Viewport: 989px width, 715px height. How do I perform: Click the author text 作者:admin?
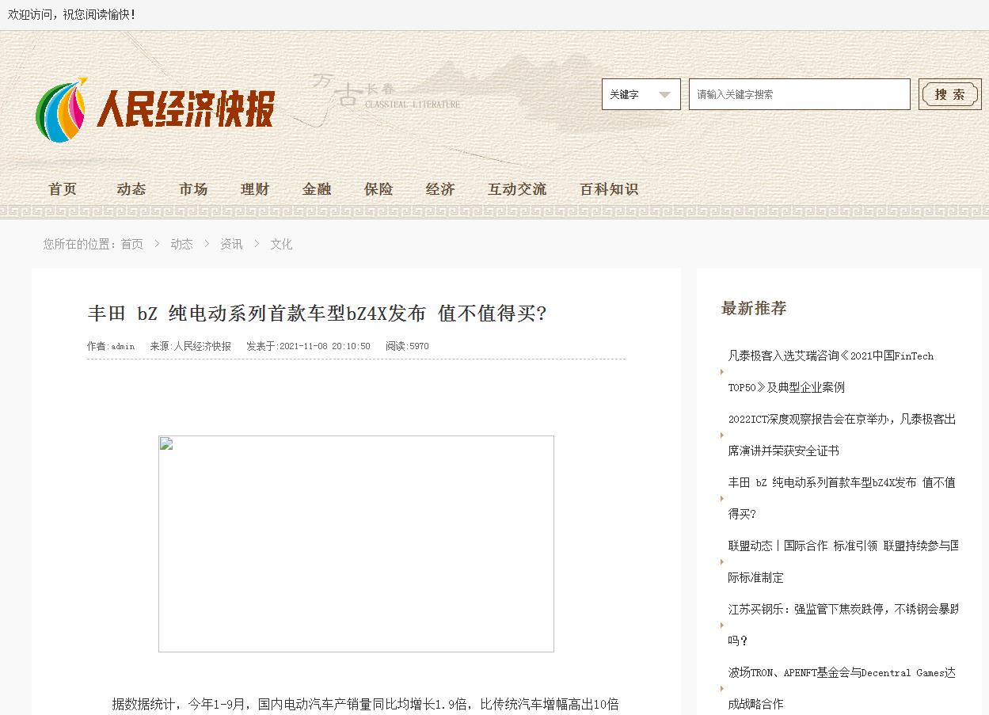[x=111, y=346]
